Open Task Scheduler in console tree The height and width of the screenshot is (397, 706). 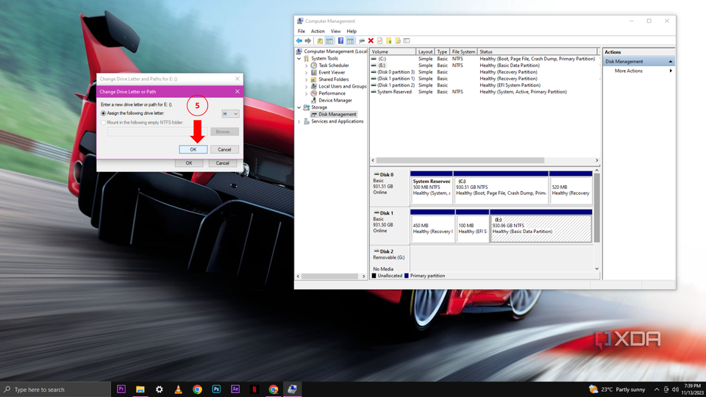334,65
